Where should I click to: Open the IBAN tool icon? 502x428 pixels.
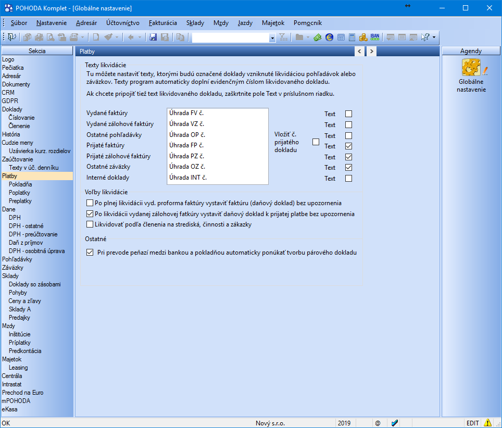coord(375,37)
